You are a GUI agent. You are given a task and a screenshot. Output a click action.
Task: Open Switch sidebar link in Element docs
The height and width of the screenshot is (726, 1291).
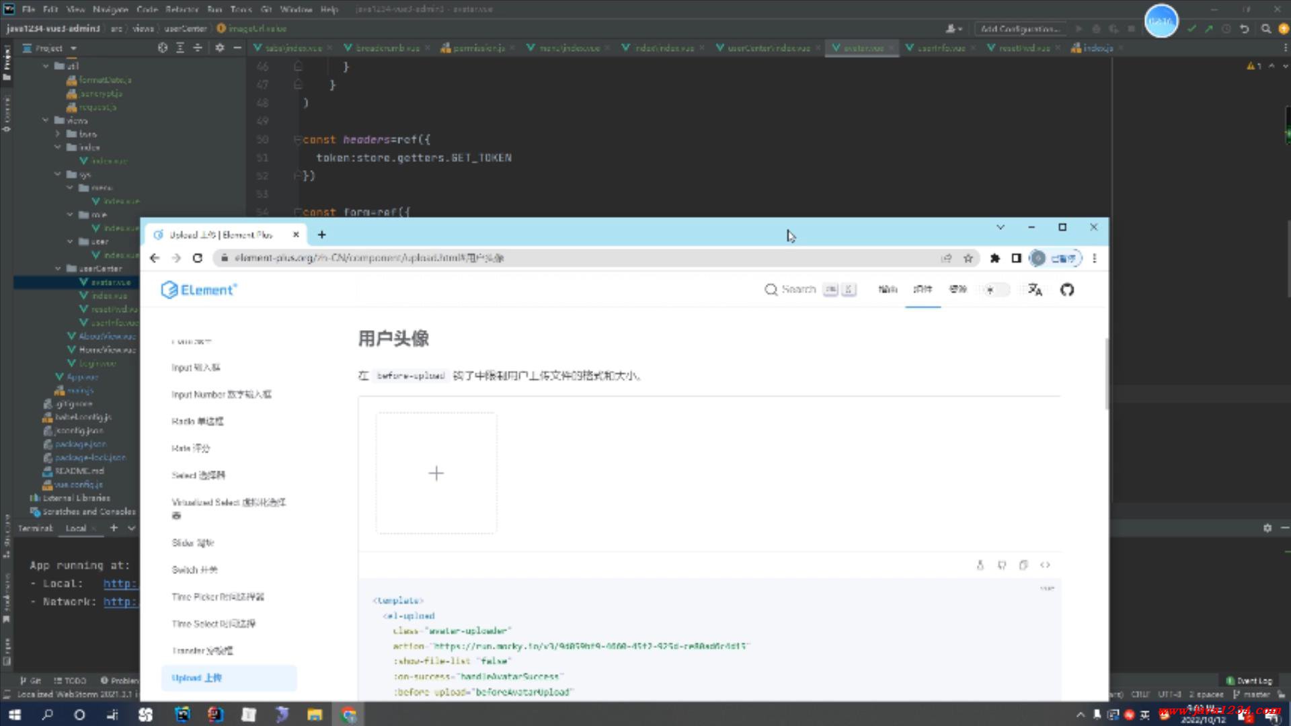pyautogui.click(x=194, y=570)
